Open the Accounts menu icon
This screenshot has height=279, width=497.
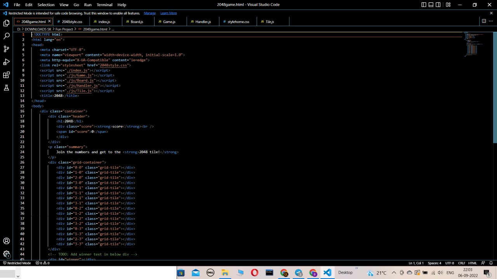point(6,241)
